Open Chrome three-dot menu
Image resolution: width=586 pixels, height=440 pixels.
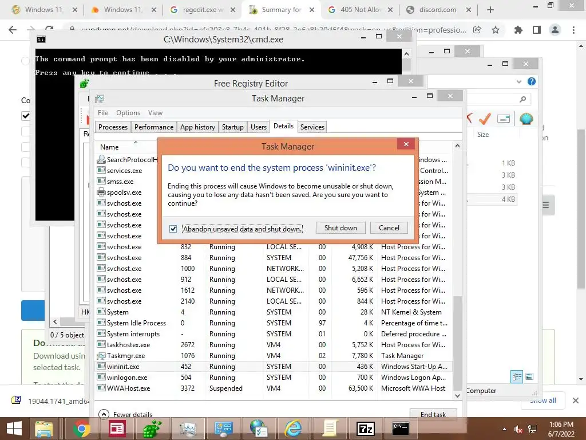(x=573, y=30)
